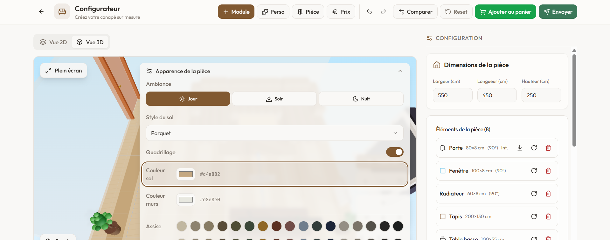Click the blue square icon beside Fenêtre
Image resolution: width=610 pixels, height=240 pixels.
click(x=443, y=171)
